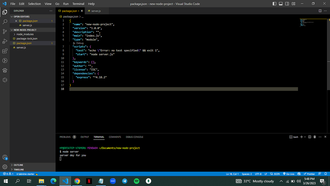Image resolution: width=330 pixels, height=186 pixels.
Task: Switch to the COMMENTS panel tab
Action: tap(115, 137)
